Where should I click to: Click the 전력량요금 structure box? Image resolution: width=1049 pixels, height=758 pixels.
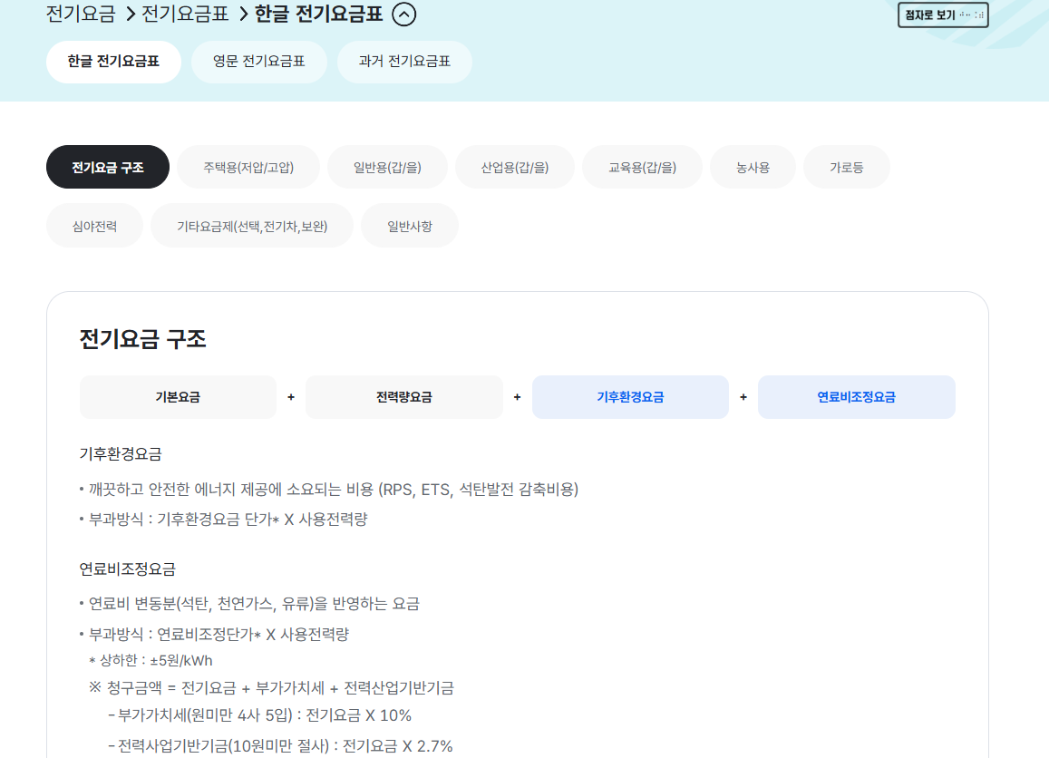[x=404, y=397]
